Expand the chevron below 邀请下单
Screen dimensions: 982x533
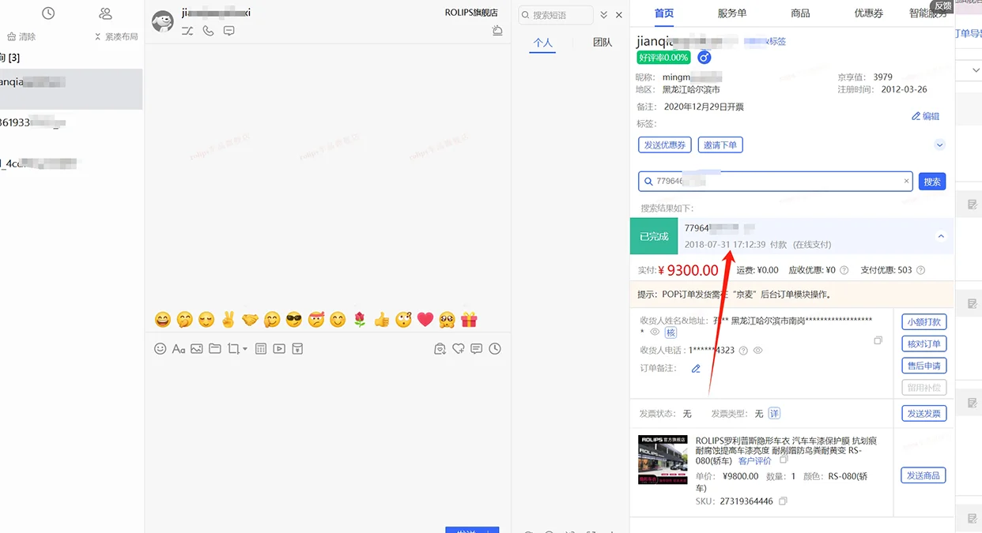point(939,145)
